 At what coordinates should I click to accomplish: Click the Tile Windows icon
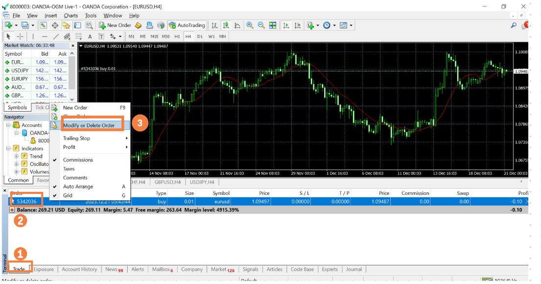(x=273, y=25)
